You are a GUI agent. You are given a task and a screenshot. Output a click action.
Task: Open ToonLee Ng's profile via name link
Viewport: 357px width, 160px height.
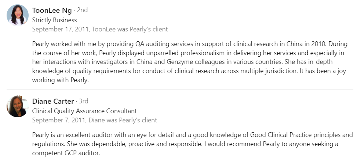tap(52, 10)
